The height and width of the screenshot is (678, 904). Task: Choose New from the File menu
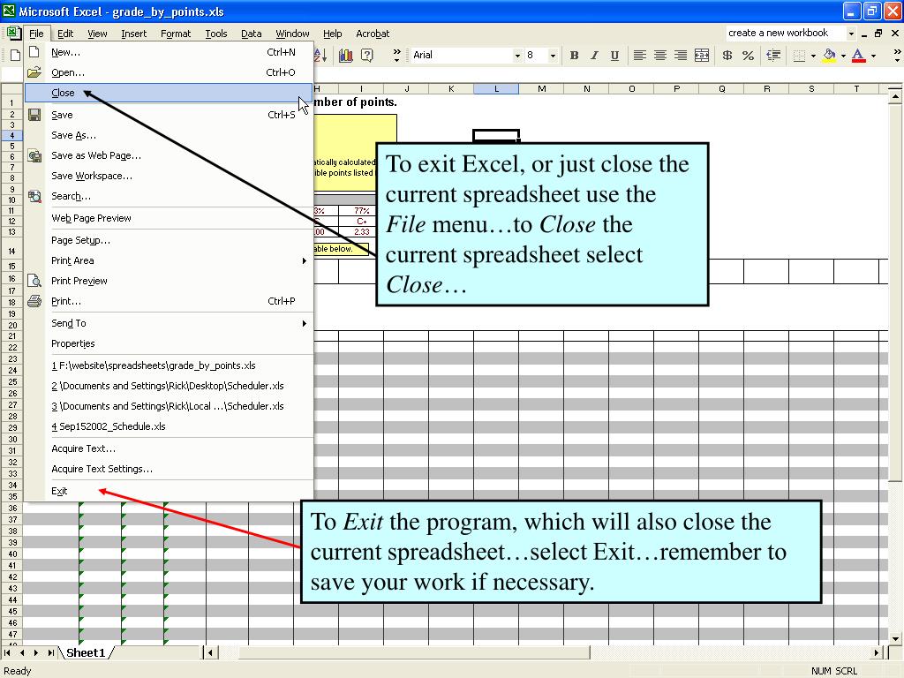(x=169, y=52)
